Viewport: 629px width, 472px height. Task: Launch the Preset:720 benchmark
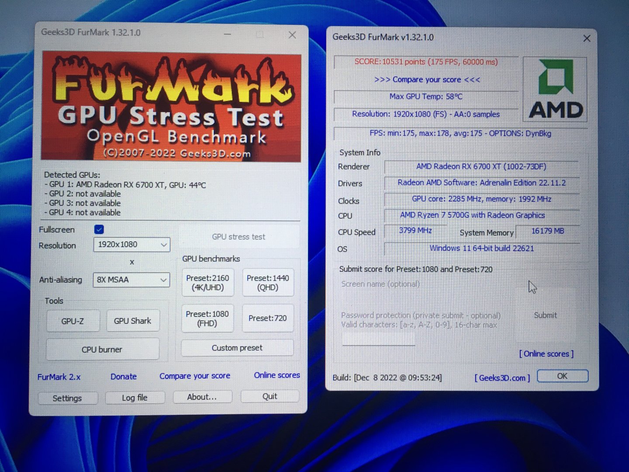(268, 318)
